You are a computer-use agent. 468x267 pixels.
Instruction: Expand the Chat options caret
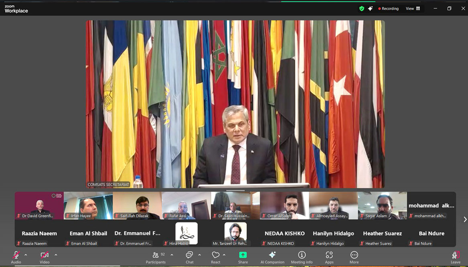pos(199,255)
